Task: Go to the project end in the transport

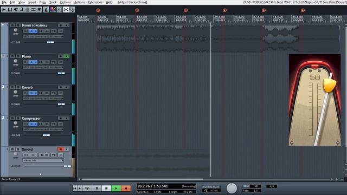Action: (80, 188)
